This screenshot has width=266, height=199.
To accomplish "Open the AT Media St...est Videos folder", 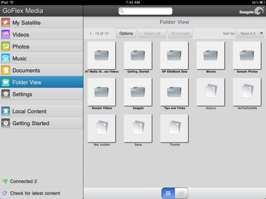I will (x=102, y=55).
